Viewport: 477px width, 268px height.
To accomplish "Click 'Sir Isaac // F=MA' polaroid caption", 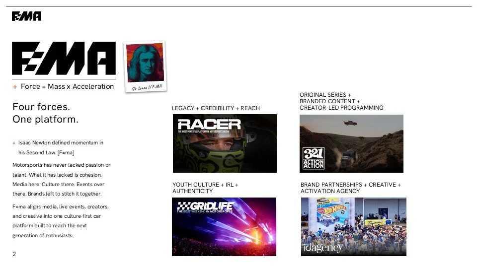I will (x=147, y=87).
